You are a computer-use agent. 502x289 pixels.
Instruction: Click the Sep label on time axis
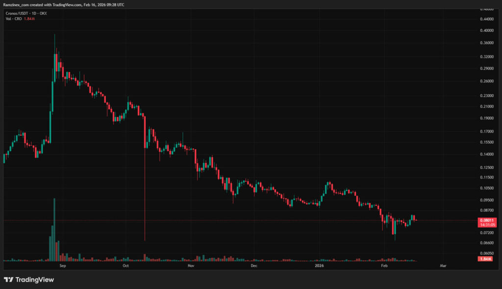[x=62, y=265]
